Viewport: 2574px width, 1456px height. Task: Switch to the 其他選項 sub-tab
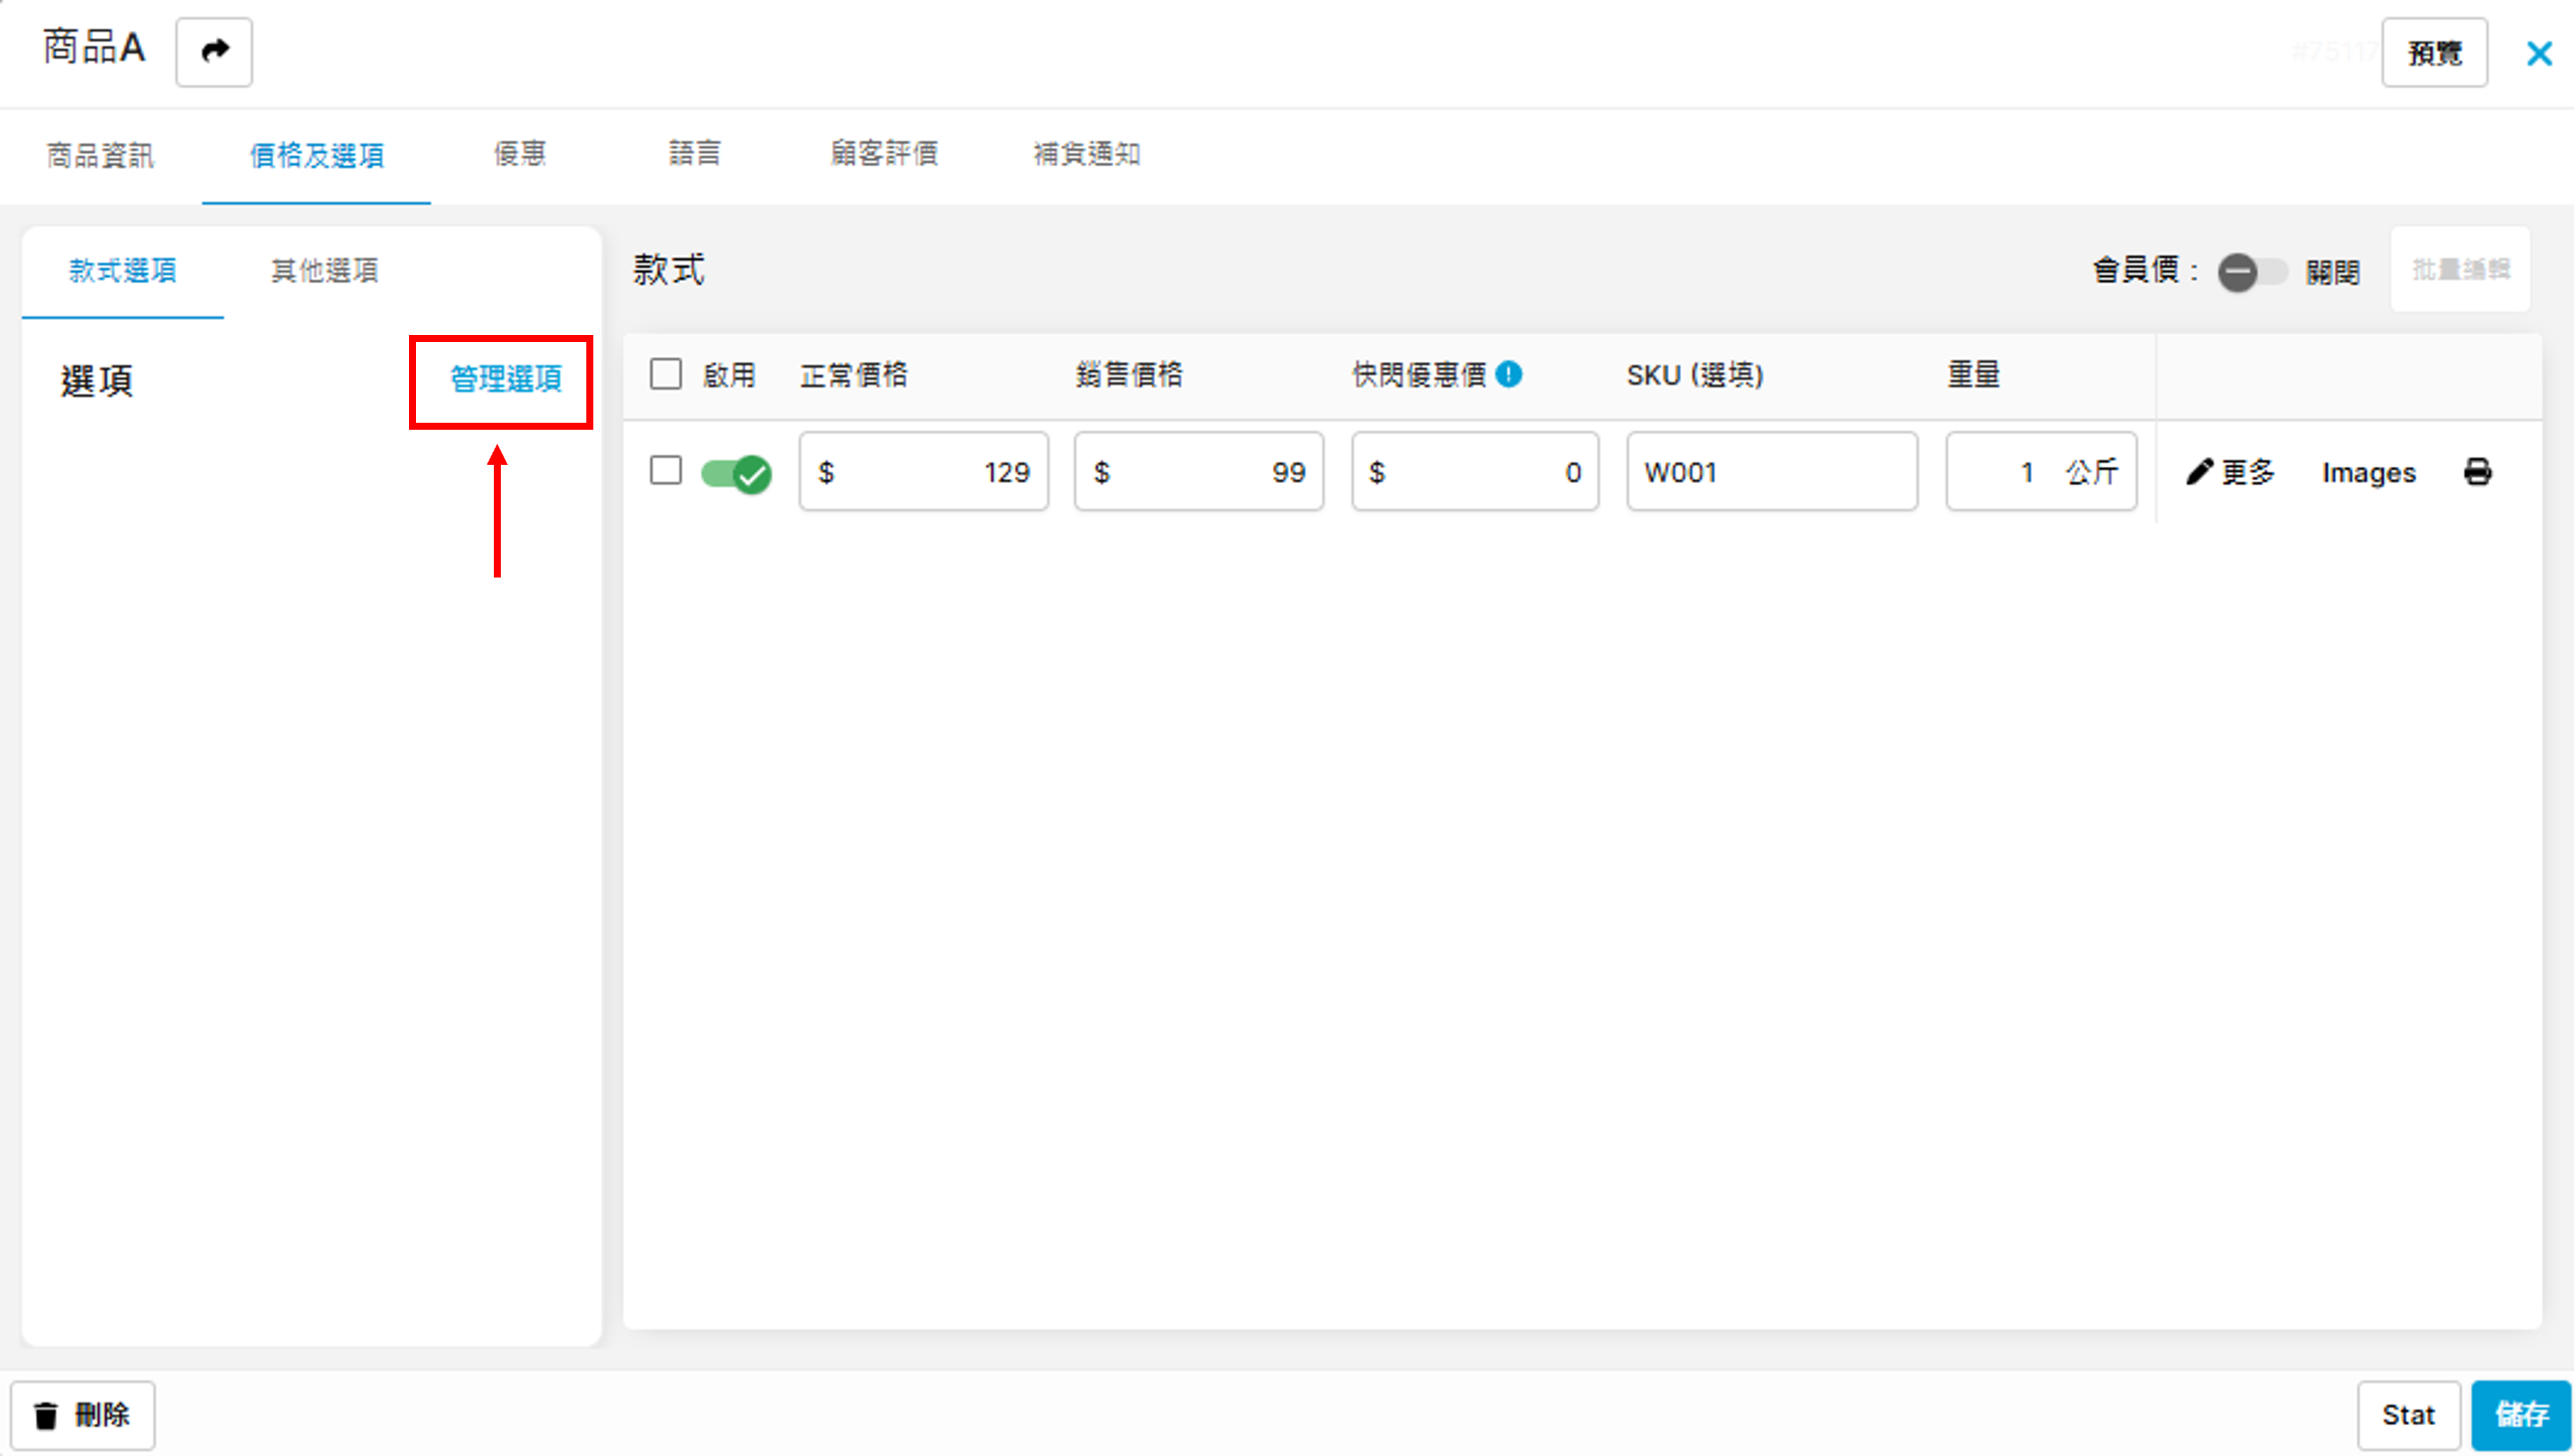click(324, 271)
